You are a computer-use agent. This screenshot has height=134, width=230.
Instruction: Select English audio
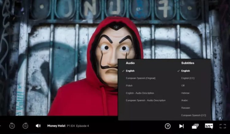(x=130, y=71)
